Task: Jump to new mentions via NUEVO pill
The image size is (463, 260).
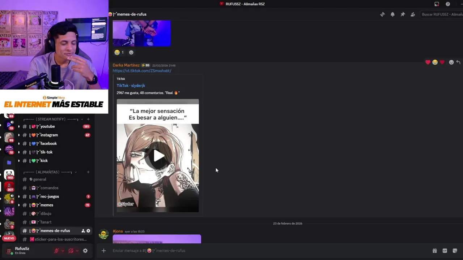Action: pyautogui.click(x=9, y=238)
